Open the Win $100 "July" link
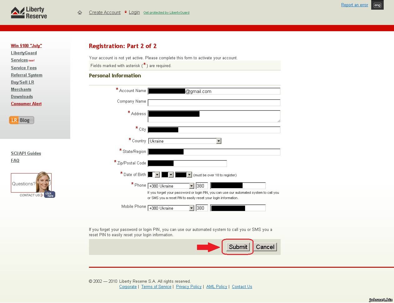Viewport: 394px width, 303px height. (x=26, y=46)
